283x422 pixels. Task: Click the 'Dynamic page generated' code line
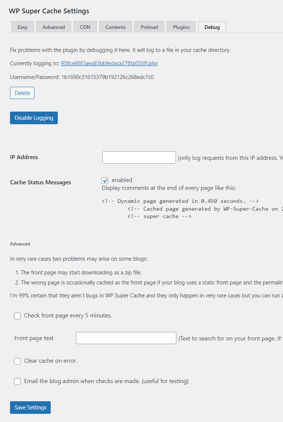coord(180,201)
